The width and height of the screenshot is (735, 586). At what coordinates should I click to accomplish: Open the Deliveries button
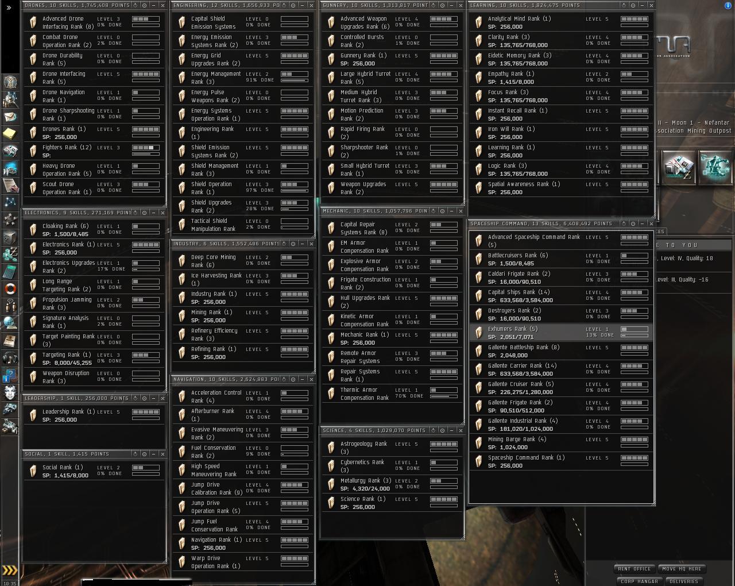click(x=684, y=581)
